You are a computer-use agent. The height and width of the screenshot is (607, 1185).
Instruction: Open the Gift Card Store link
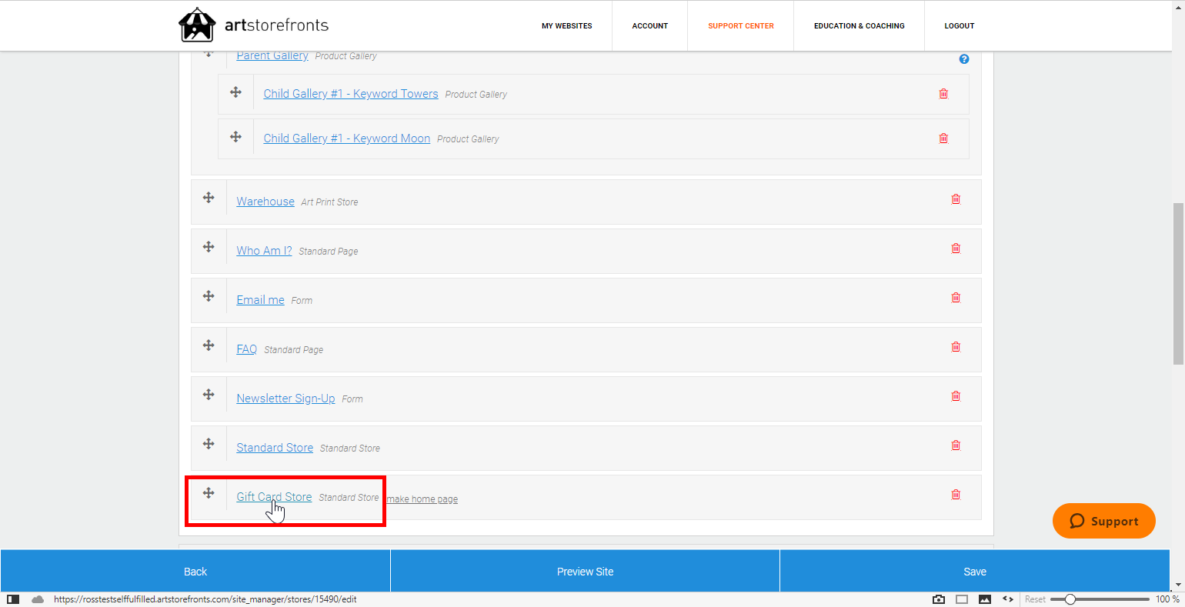(x=274, y=497)
